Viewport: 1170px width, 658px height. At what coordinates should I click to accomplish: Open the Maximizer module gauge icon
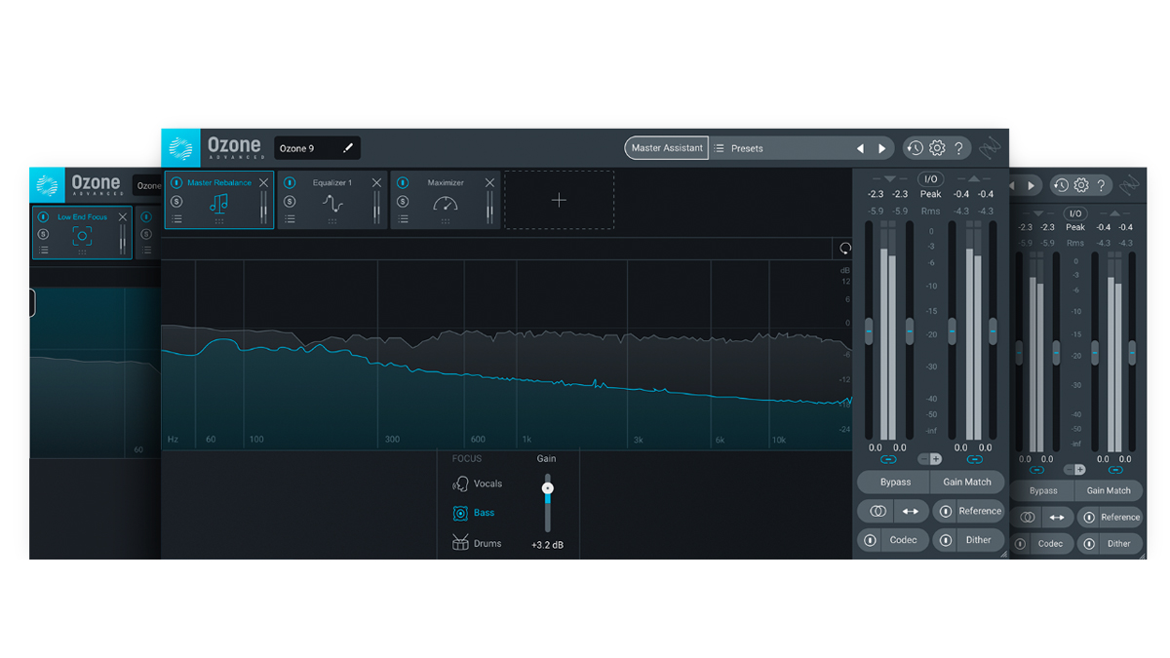(446, 205)
